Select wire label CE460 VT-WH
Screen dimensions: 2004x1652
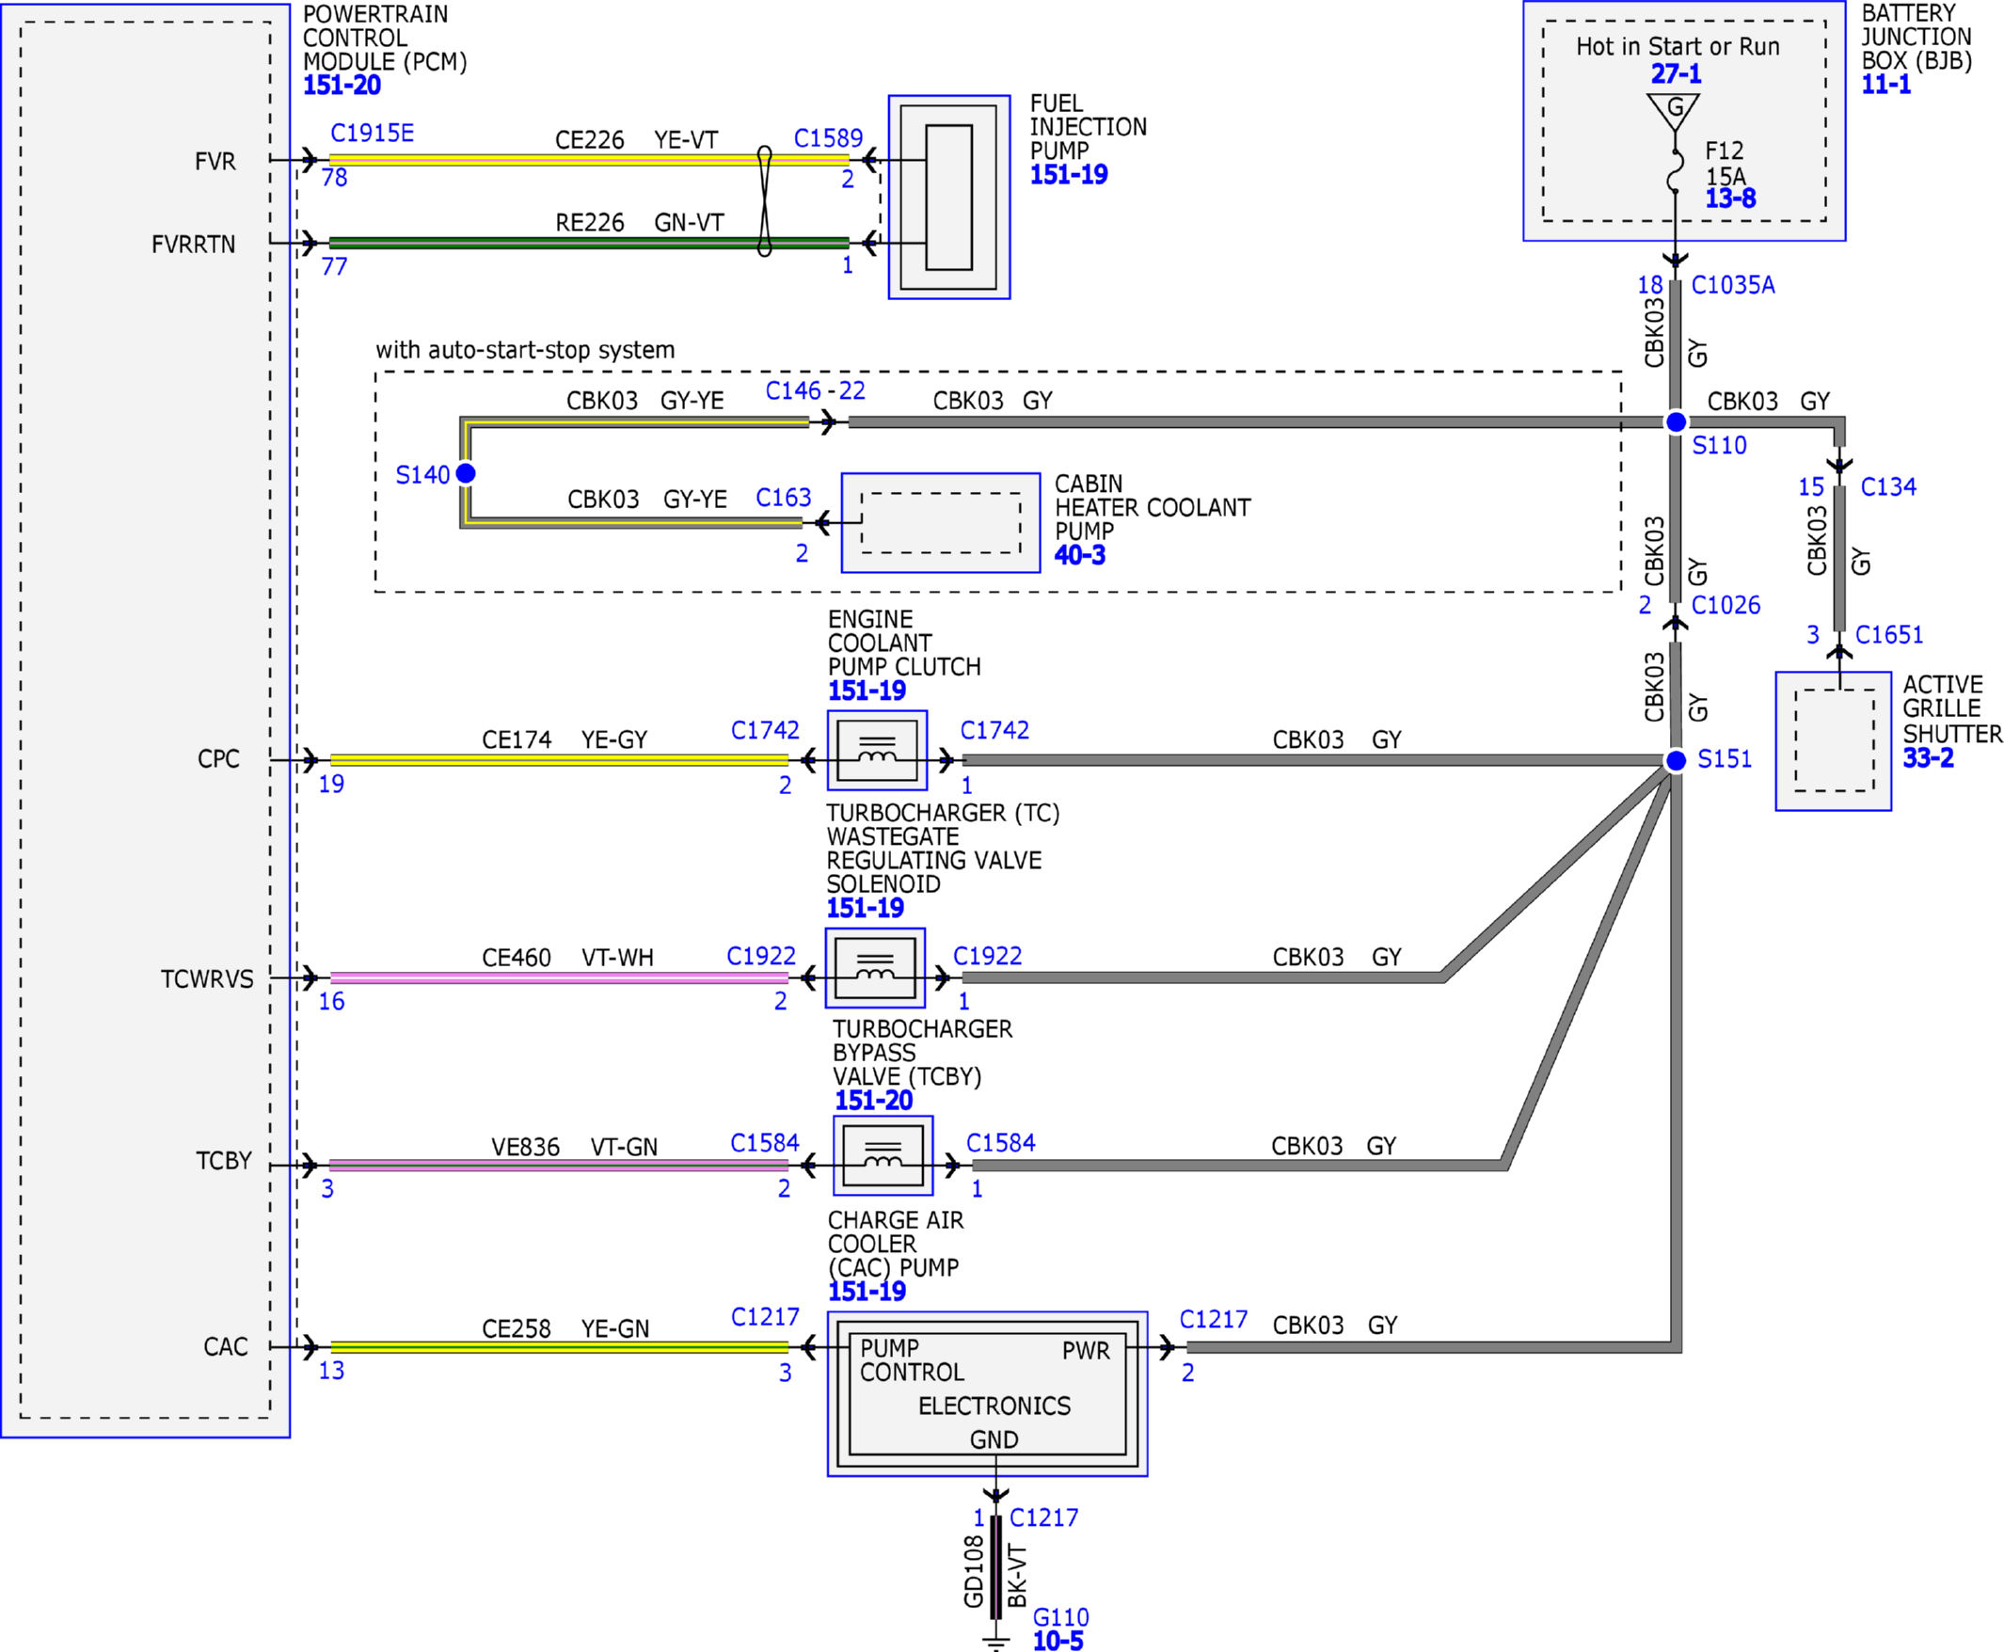(568, 959)
